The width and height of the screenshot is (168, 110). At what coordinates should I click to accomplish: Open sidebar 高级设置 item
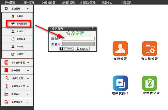(17, 47)
